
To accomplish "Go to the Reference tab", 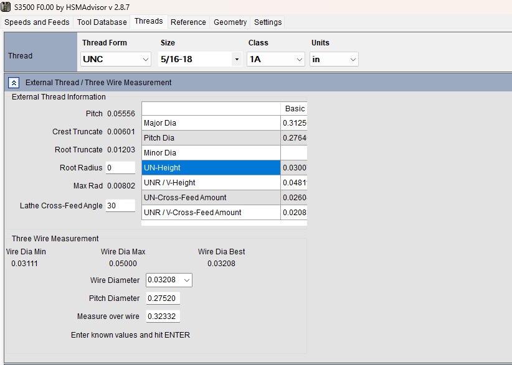I will click(188, 22).
